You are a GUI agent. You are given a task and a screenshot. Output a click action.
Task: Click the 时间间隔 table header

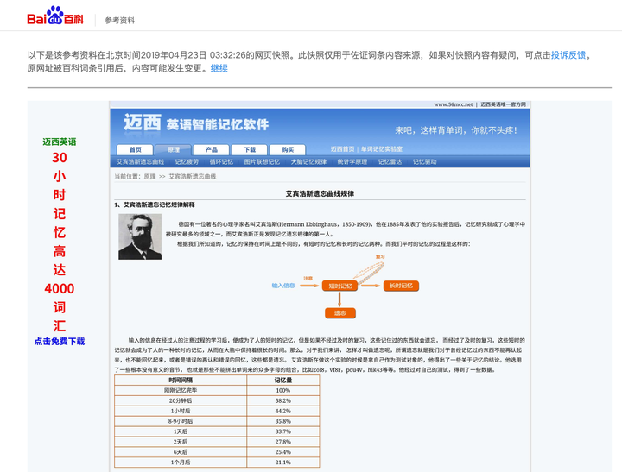pos(181,380)
